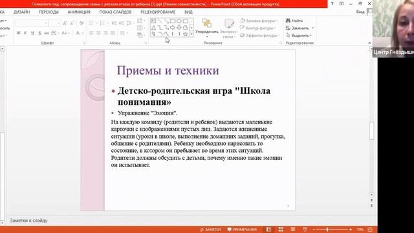Select the 5-Point Star shape
Screen dimensions: 414x233
click(x=186, y=34)
